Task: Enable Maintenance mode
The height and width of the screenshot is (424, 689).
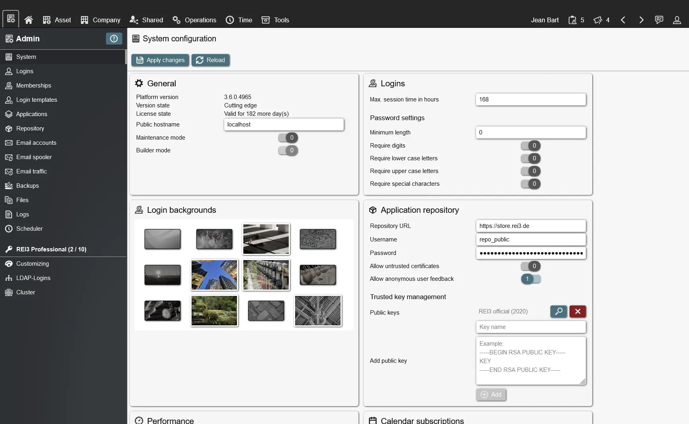Action: tap(288, 138)
